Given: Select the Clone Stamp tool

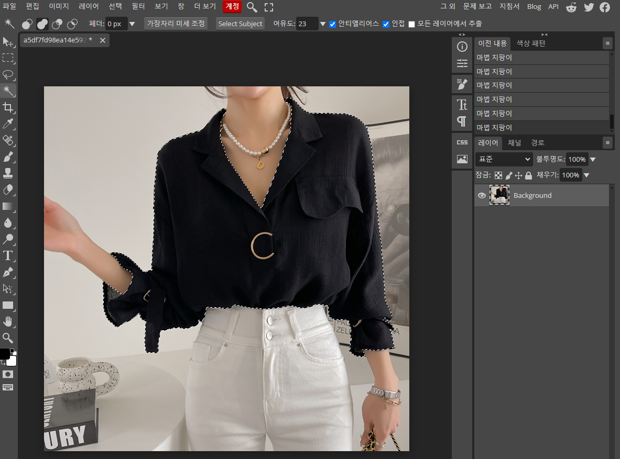Looking at the screenshot, I should point(8,173).
